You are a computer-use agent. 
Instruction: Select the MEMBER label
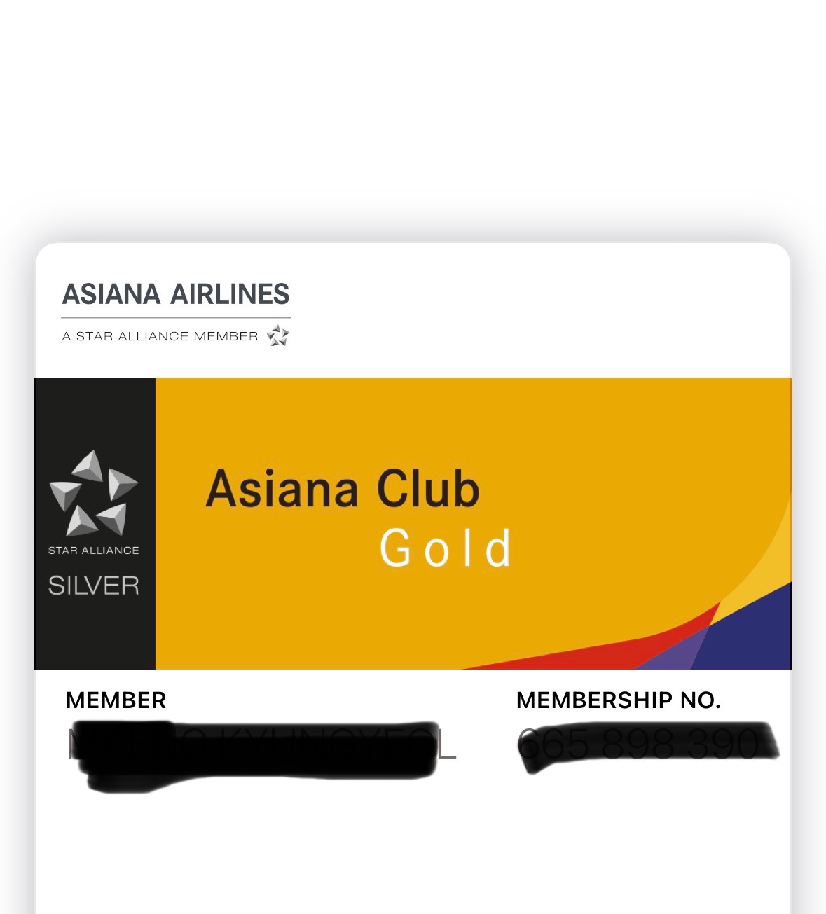[116, 700]
